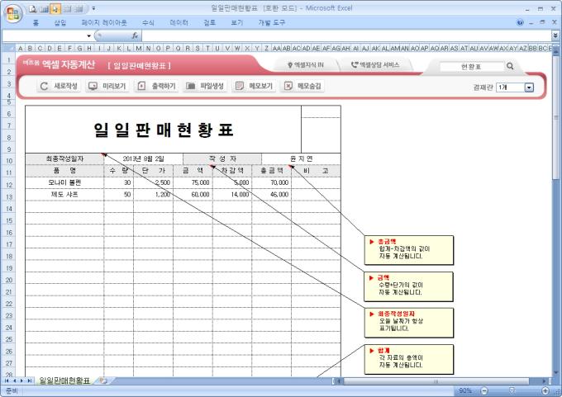This screenshot has width=562, height=397.
Task: Click the search input field with 현황표
Action: point(471,66)
